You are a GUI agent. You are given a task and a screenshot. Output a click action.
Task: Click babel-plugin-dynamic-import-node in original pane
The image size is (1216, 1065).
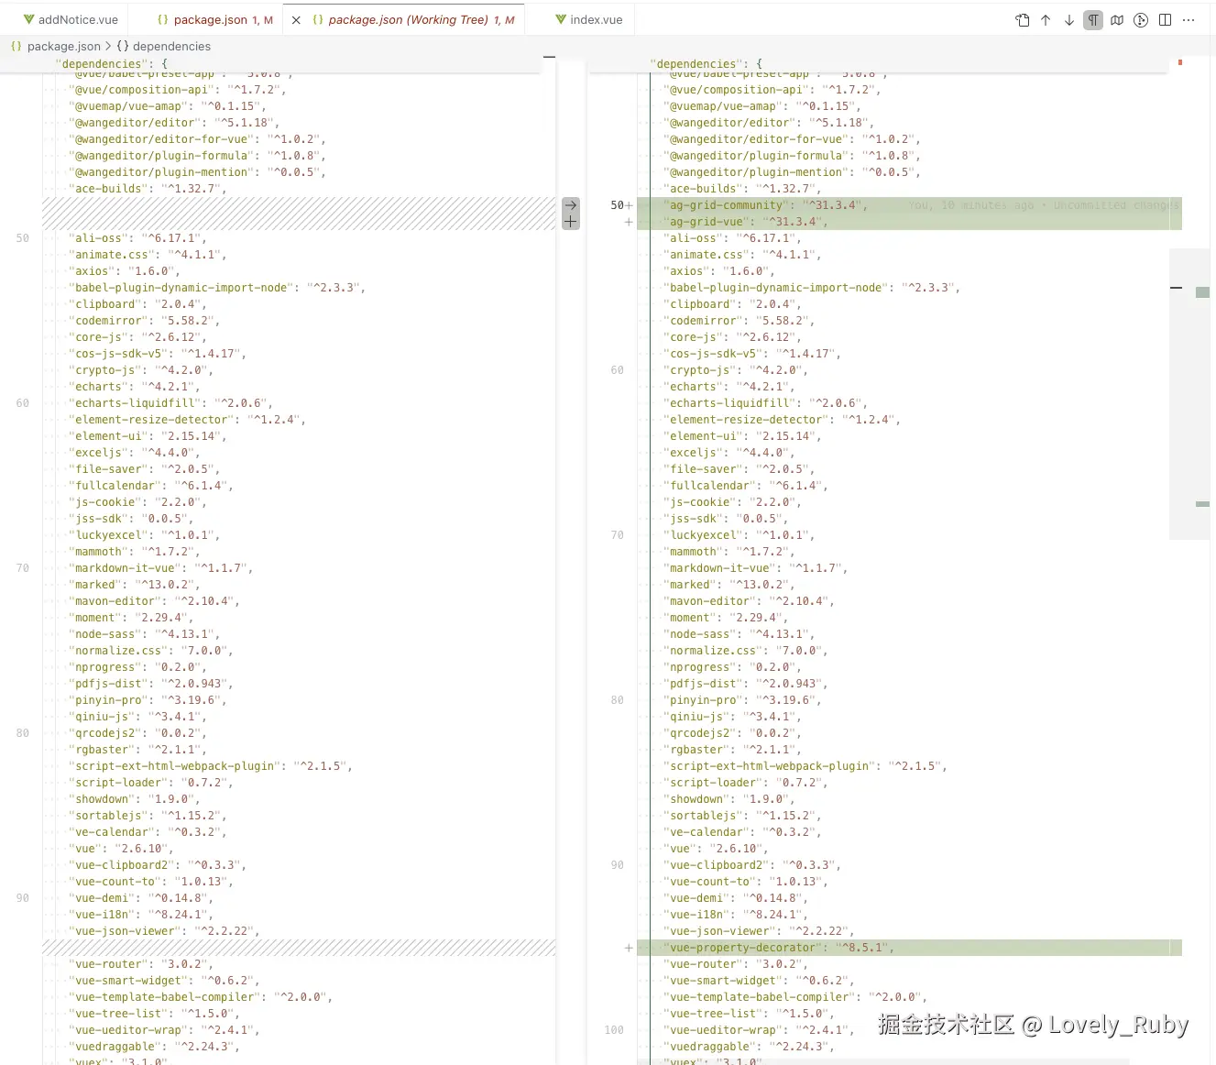tap(216, 288)
